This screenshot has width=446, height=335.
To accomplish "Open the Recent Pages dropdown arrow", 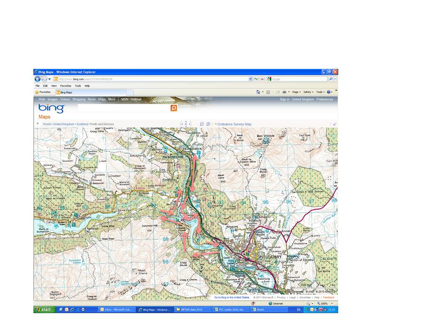I will (50, 79).
